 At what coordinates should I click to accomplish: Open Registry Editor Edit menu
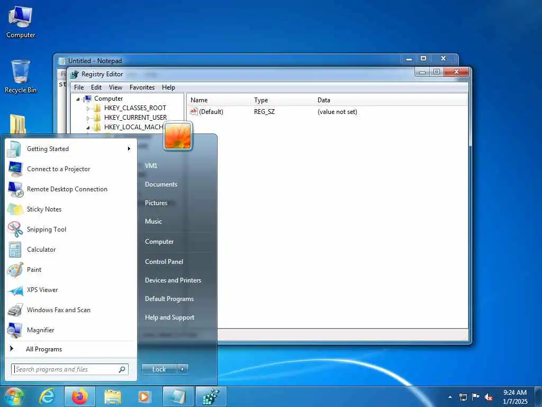[x=96, y=87]
